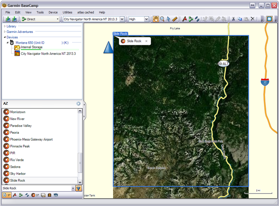Toggle the funnel filter button
The height and width of the screenshot is (206, 279).
click(78, 188)
